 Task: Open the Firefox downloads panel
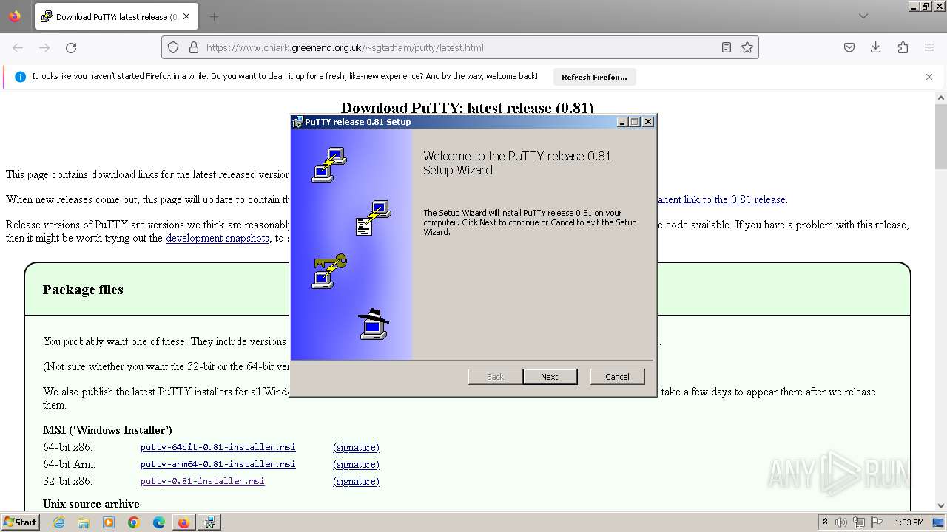click(x=876, y=47)
